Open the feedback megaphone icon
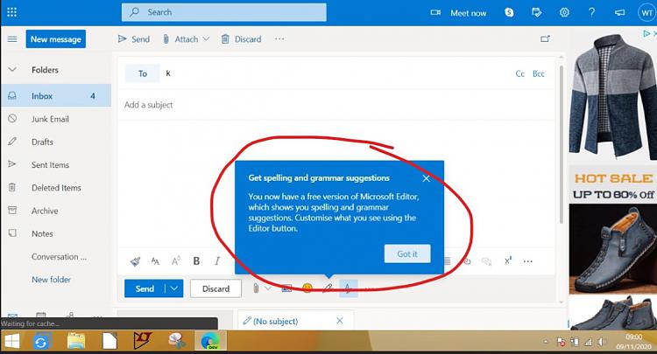Viewport: 657px width, 354px height. 619,12
